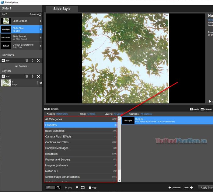This screenshot has height=192, width=213.
Task: Select Complex Montages category
Action: pyautogui.click(x=81, y=148)
